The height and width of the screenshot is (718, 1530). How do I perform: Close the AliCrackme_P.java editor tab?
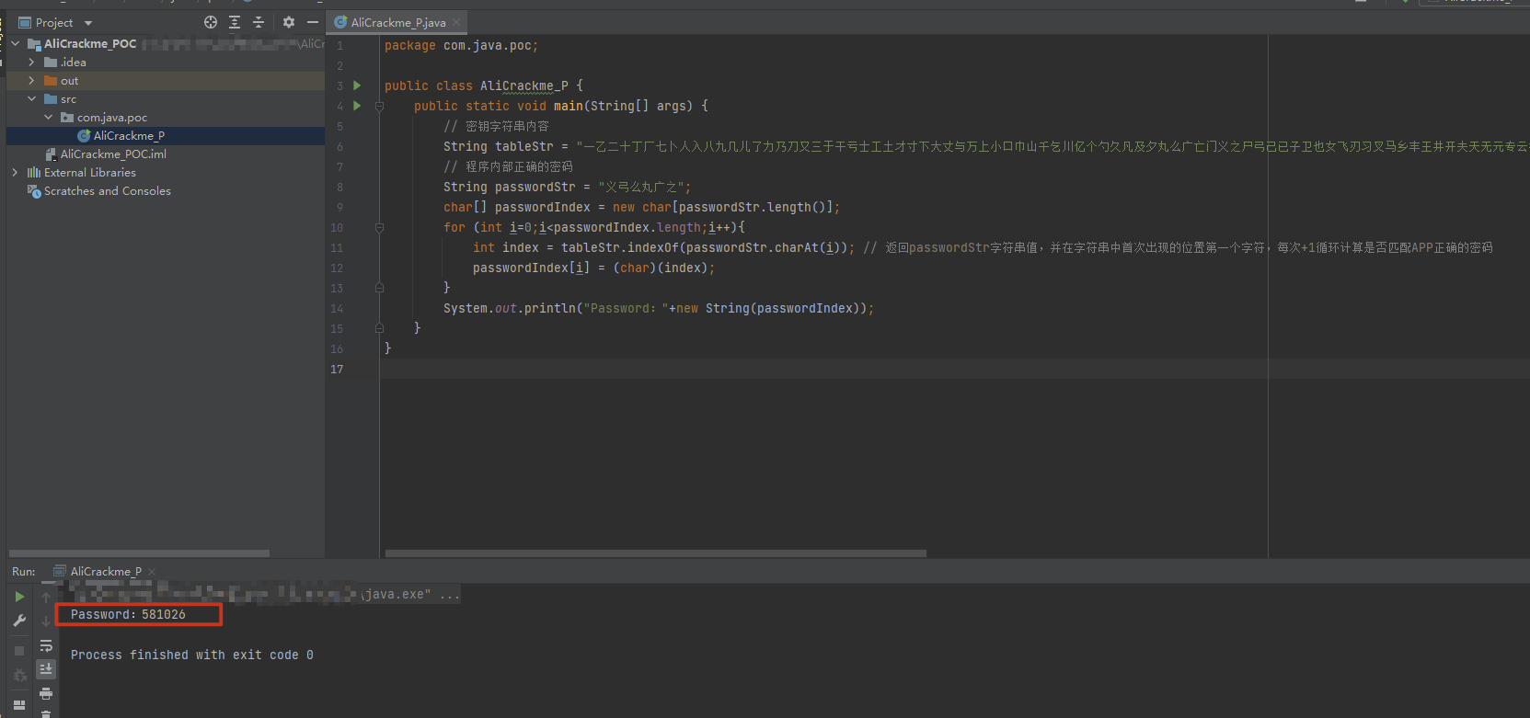(x=456, y=22)
